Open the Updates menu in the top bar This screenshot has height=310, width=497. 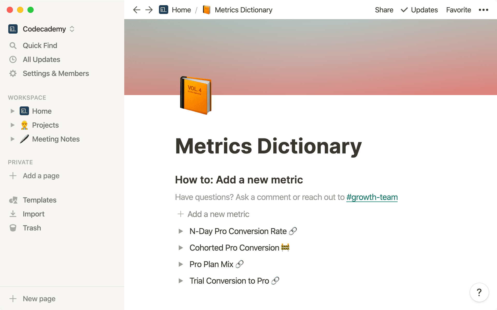[419, 10]
